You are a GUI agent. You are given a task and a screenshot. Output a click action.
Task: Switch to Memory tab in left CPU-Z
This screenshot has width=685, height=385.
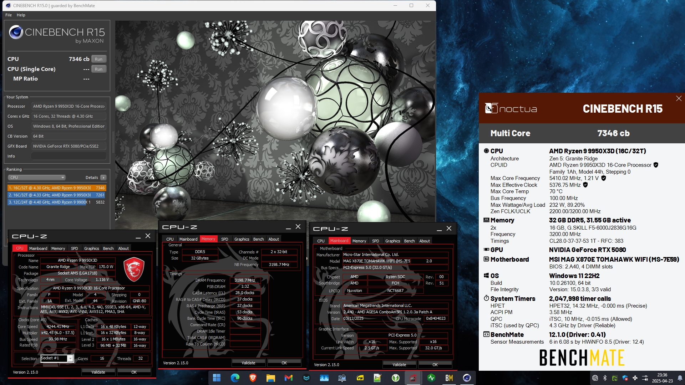click(x=58, y=248)
